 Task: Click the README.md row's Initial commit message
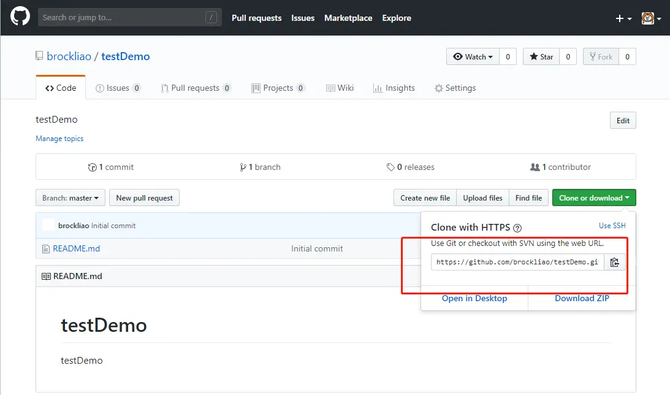tap(317, 248)
